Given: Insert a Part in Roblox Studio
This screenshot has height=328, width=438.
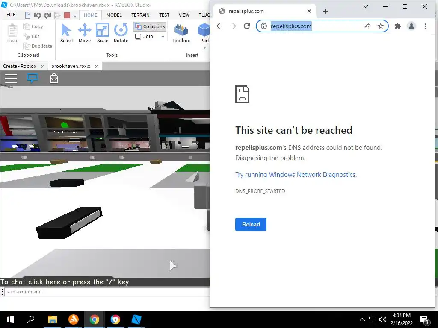Looking at the screenshot, I should (204, 33).
